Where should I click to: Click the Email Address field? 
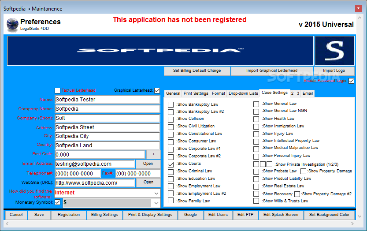[x=95, y=164]
